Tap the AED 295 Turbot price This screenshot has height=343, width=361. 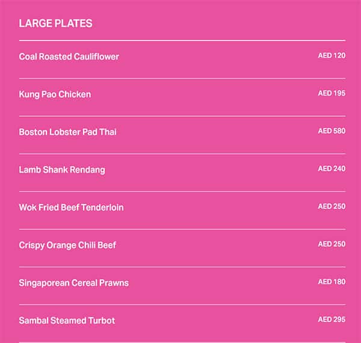point(332,320)
